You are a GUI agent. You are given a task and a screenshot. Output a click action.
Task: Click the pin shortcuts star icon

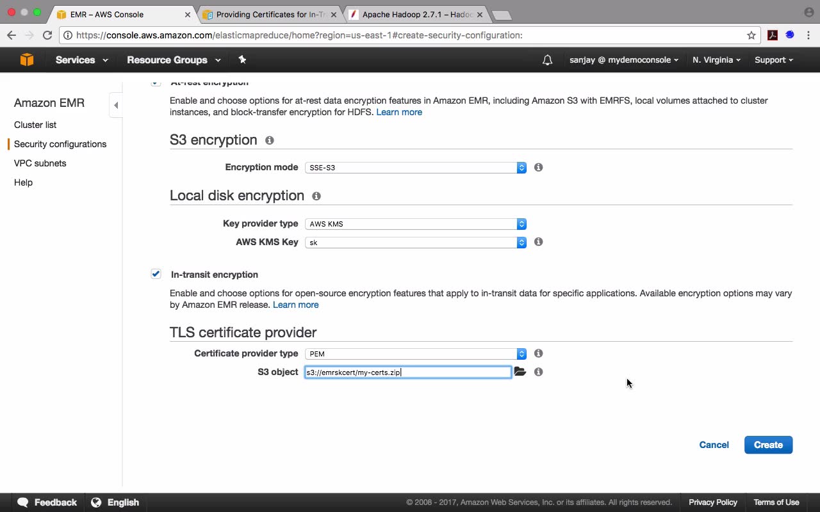(x=242, y=60)
